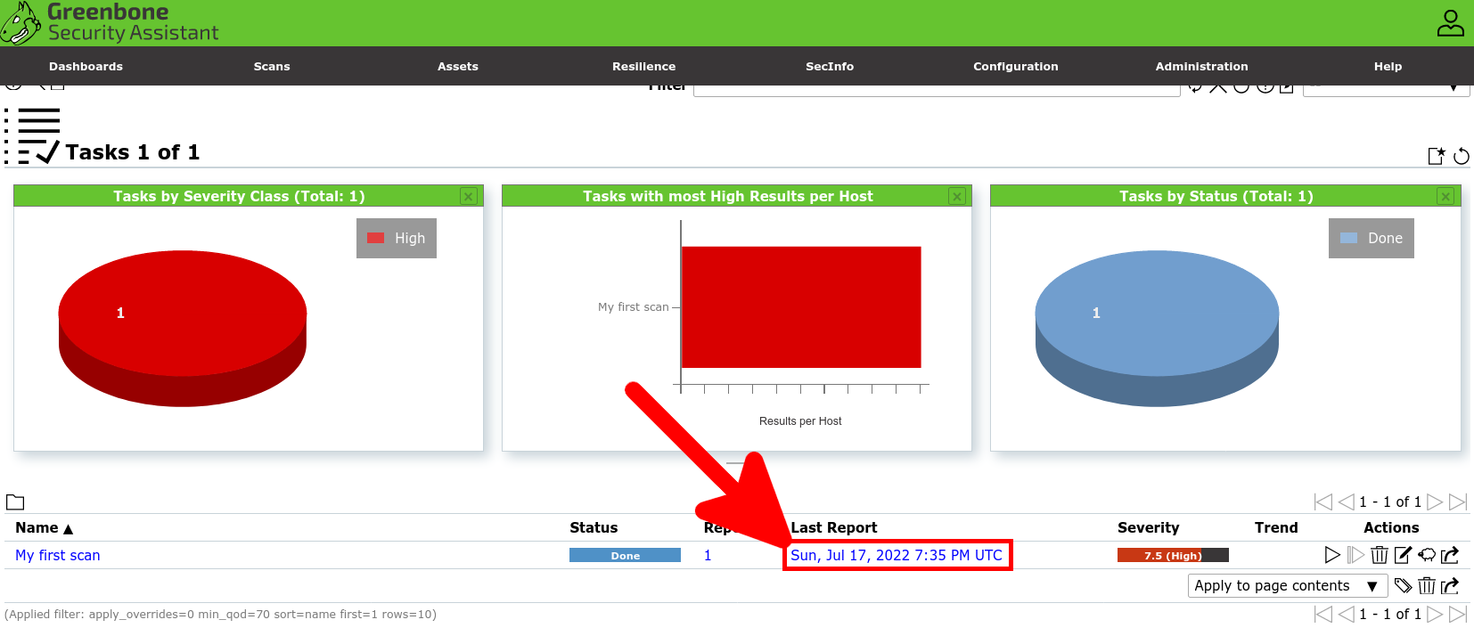Screen dimensions: 1474x628
Task: Move My first scan row to trashcan
Action: tap(1380, 555)
